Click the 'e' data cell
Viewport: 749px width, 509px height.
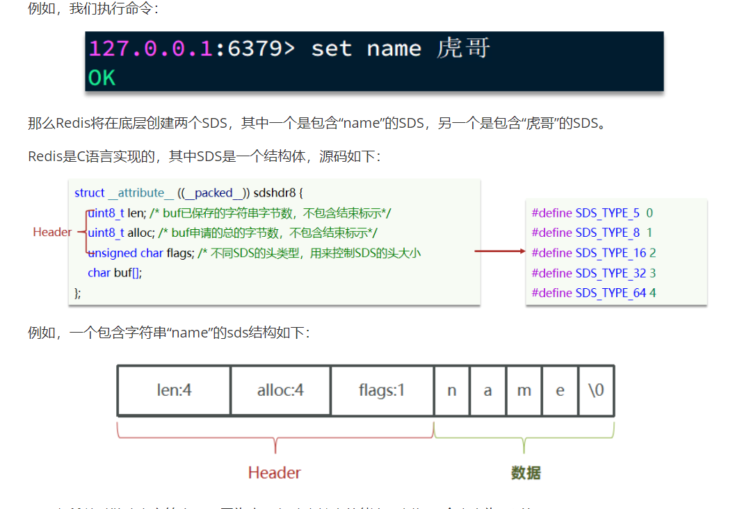pyautogui.click(x=561, y=391)
